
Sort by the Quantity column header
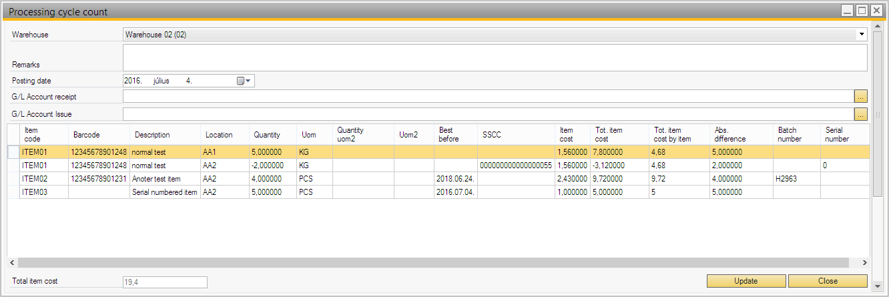click(267, 135)
